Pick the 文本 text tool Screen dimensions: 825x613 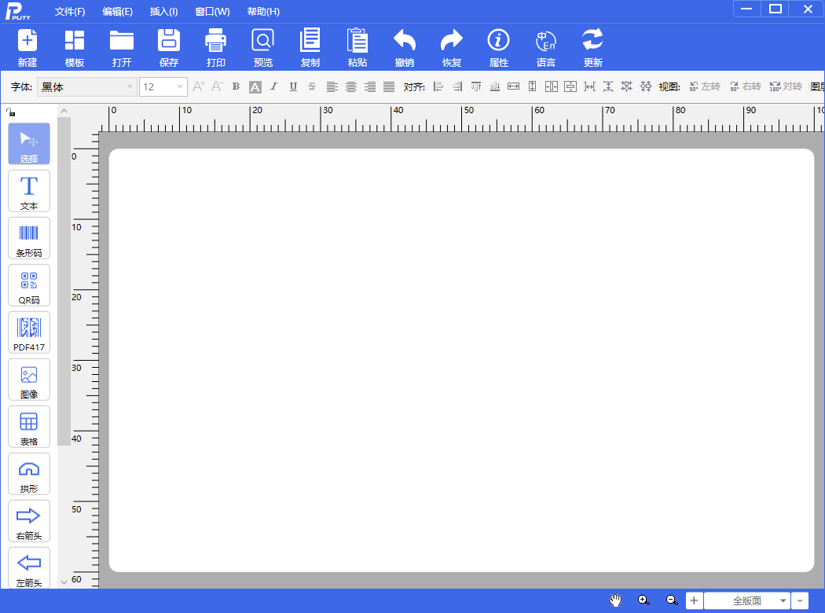click(29, 191)
